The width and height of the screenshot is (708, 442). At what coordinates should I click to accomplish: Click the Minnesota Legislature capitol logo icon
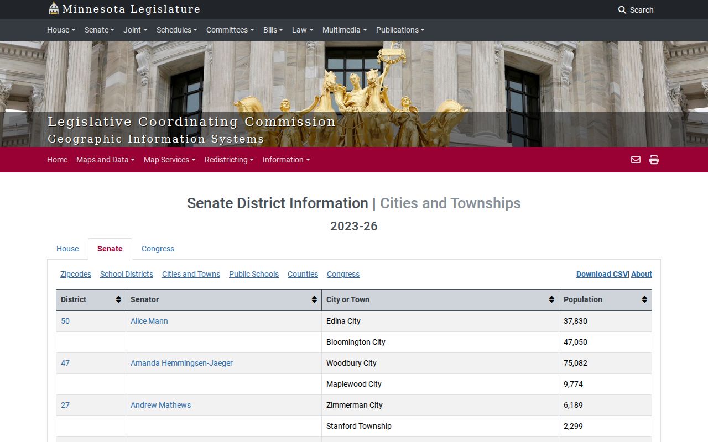[x=54, y=8]
